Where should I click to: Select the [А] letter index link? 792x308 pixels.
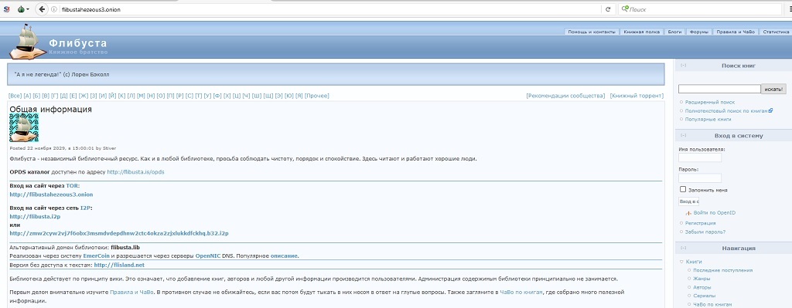point(28,95)
